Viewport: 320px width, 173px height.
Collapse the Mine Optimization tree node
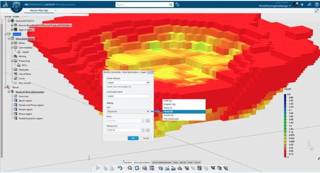[9, 38]
